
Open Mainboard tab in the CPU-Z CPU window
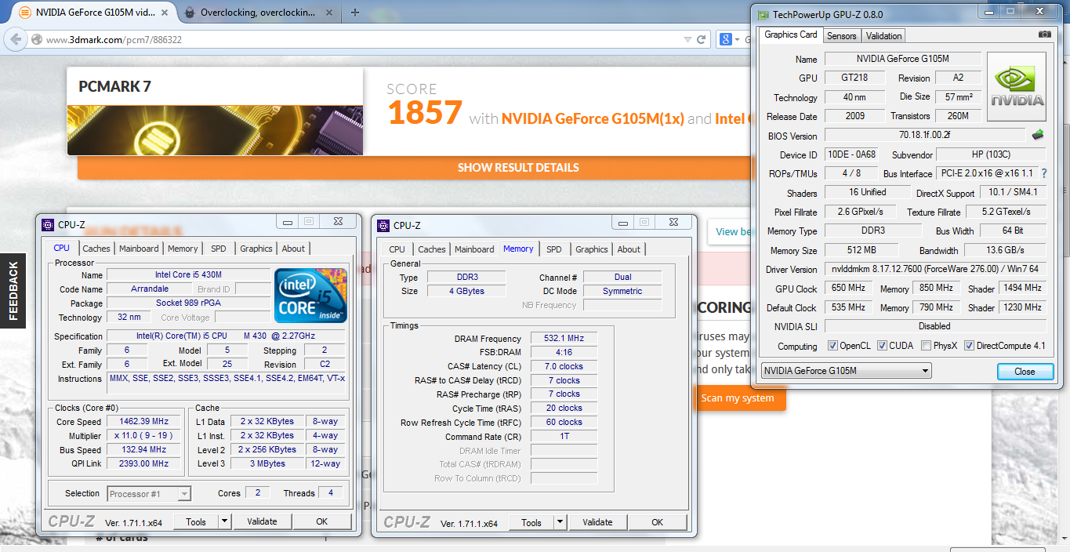click(x=139, y=249)
